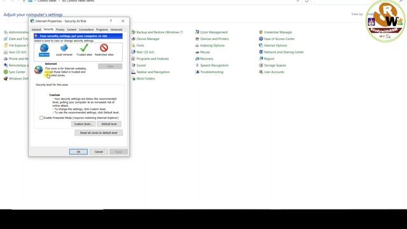407x229 pixels.
Task: Open the Java (32-bit) item
Action: 15,52
